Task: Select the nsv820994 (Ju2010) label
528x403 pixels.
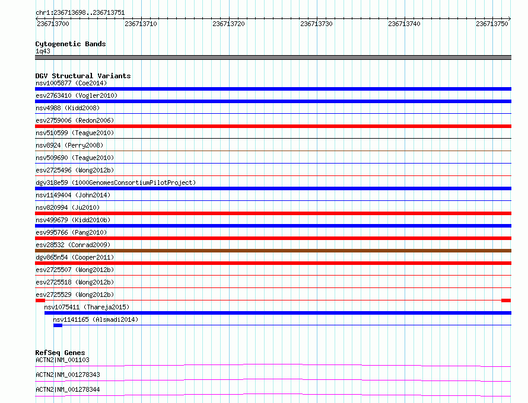Action: (x=68, y=207)
